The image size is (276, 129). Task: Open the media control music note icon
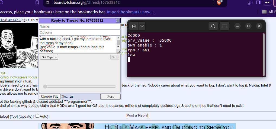tap(250, 2)
